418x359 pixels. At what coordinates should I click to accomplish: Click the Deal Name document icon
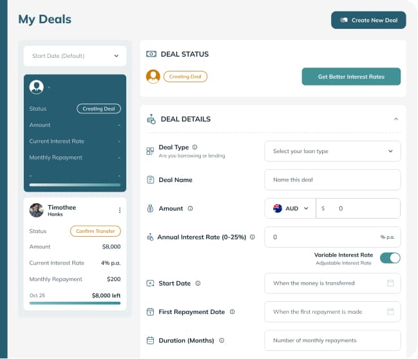150,179
